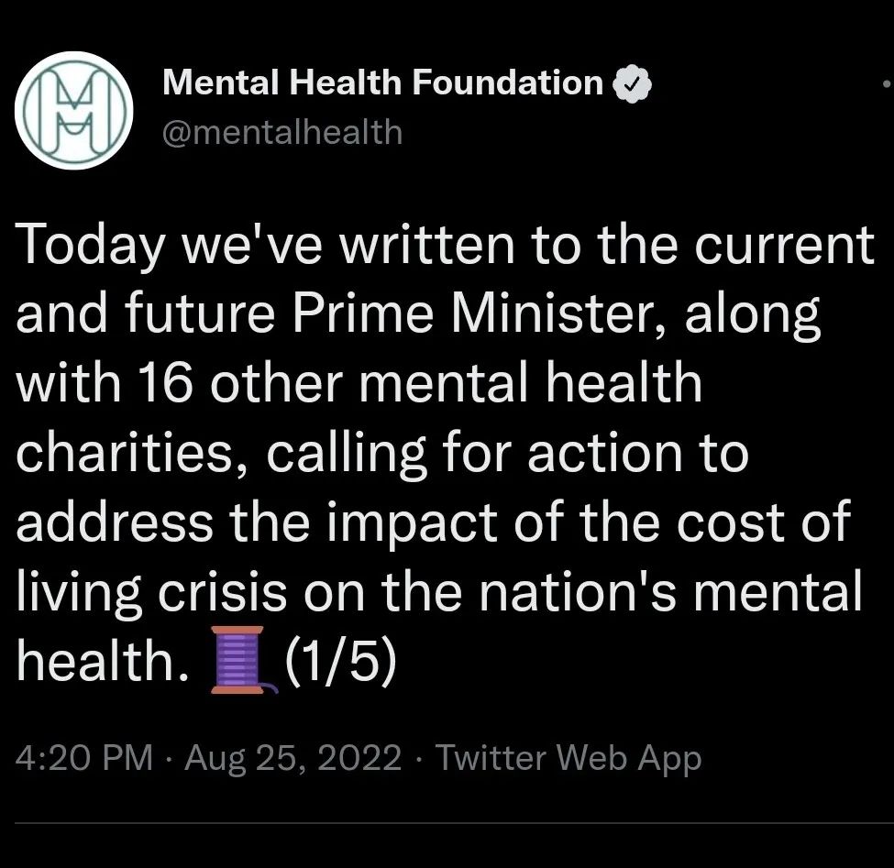Viewport: 894px width, 868px height.
Task: Click the 4:20 PM timestamp
Action: coord(85,758)
